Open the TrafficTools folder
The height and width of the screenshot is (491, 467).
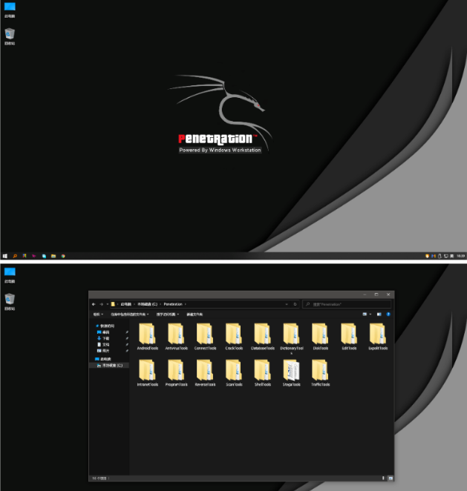click(320, 372)
